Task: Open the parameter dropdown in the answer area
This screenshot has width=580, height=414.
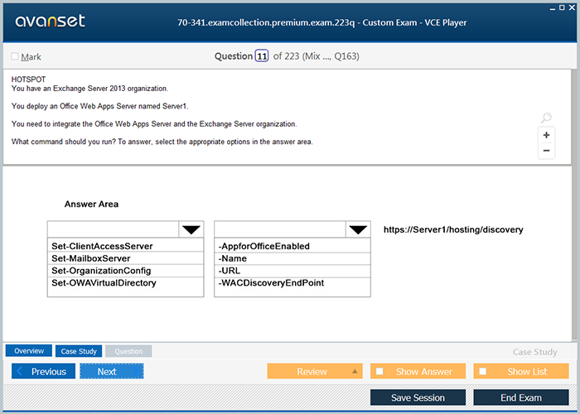Action: pos(358,229)
